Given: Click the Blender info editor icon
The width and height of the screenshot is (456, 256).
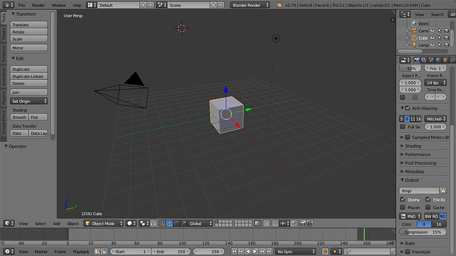Looking at the screenshot, I should [x=7, y=5].
